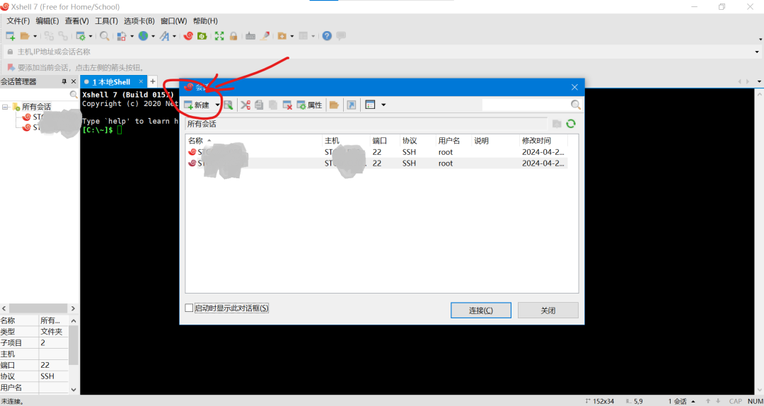This screenshot has height=406, width=764.
Task: Expand the view mode dropdown in dialog toolbar
Action: click(383, 105)
